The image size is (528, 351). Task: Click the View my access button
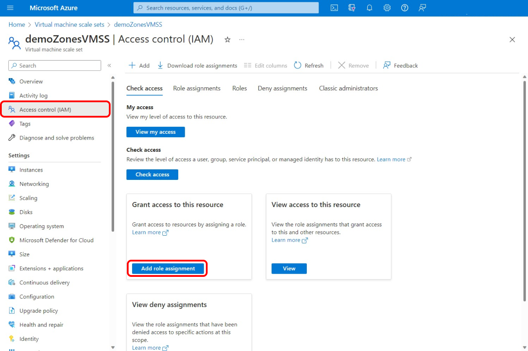[155, 132]
